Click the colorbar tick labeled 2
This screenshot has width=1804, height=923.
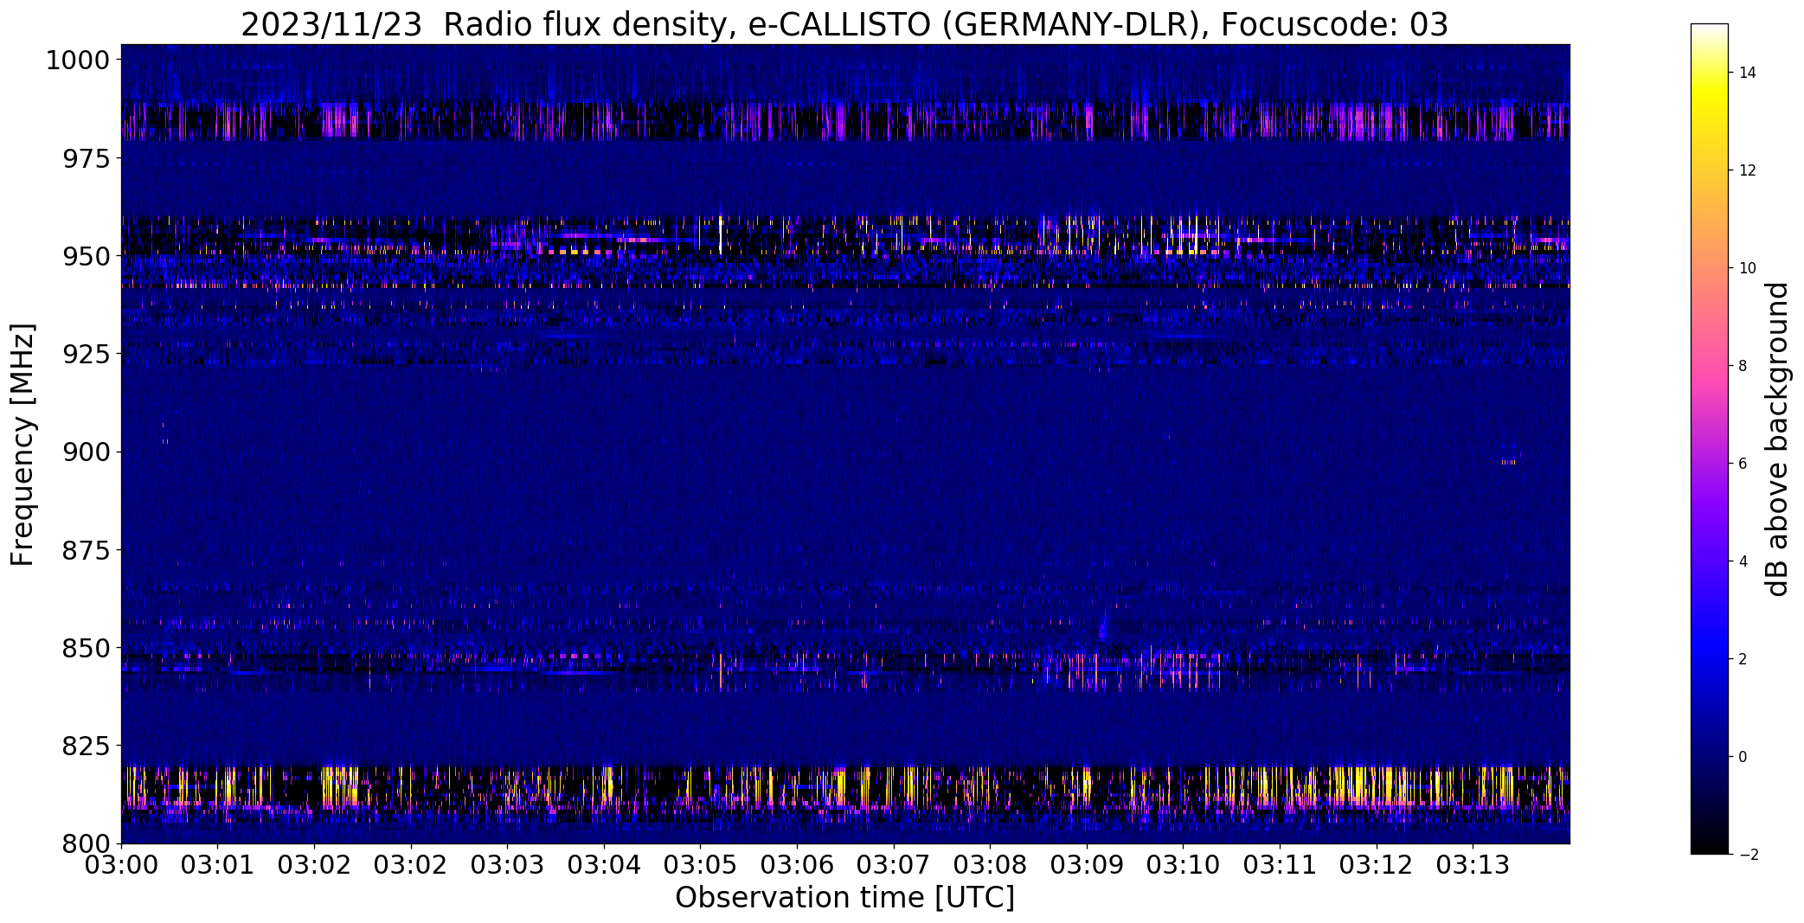[x=1743, y=659]
